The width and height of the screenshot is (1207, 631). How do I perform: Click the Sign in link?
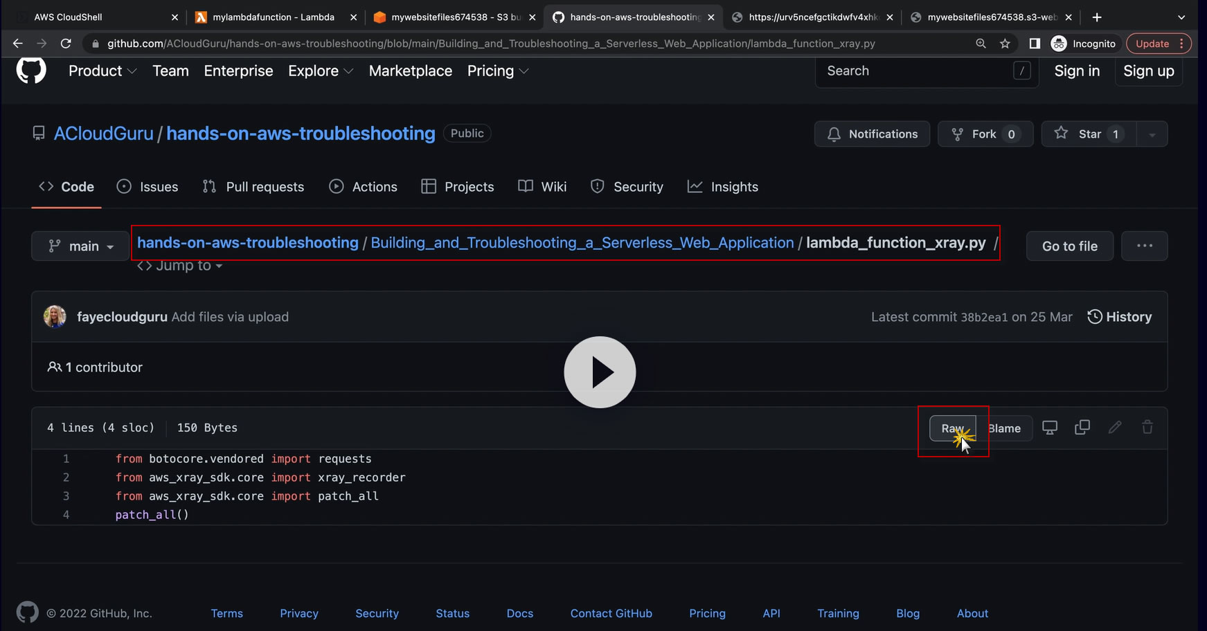pyautogui.click(x=1077, y=71)
